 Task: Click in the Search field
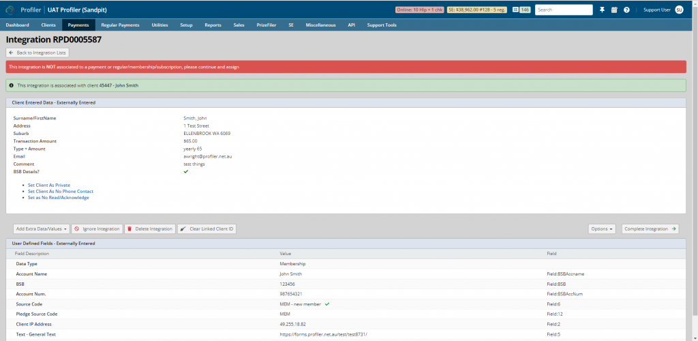(564, 10)
